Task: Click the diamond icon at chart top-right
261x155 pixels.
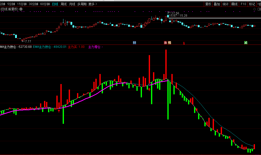Action: point(254,9)
